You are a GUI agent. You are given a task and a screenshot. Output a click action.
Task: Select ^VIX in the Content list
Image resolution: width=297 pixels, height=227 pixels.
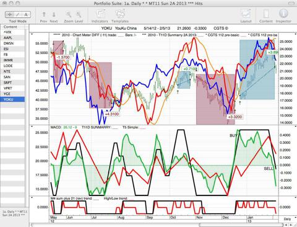13,32
